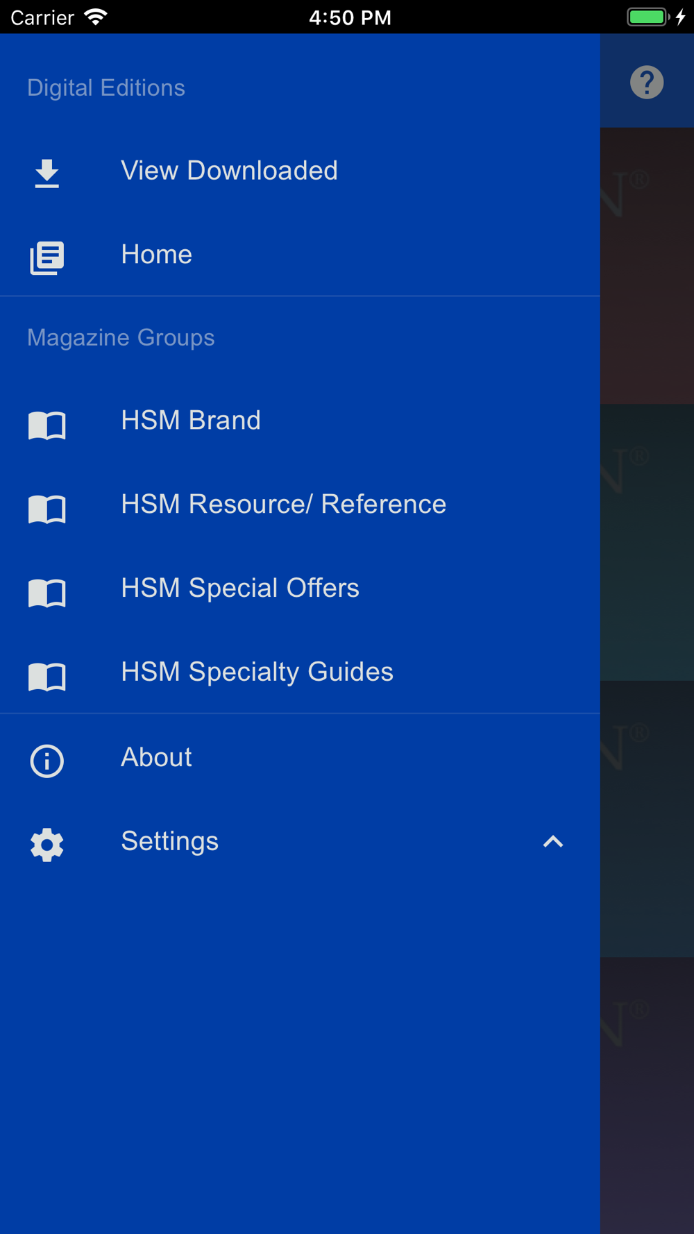
Task: Tap the battery icon in the status bar
Action: [x=648, y=17]
